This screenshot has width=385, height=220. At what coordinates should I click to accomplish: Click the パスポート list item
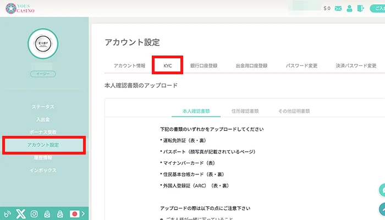(209, 152)
